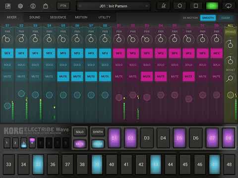Tap step 40 in the sequencer
The width and height of the screenshot is (238, 178).
(112, 164)
